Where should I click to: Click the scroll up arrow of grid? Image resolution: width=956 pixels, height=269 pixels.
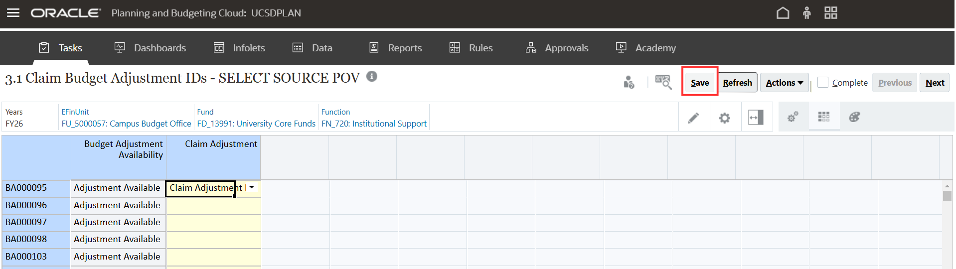(947, 186)
